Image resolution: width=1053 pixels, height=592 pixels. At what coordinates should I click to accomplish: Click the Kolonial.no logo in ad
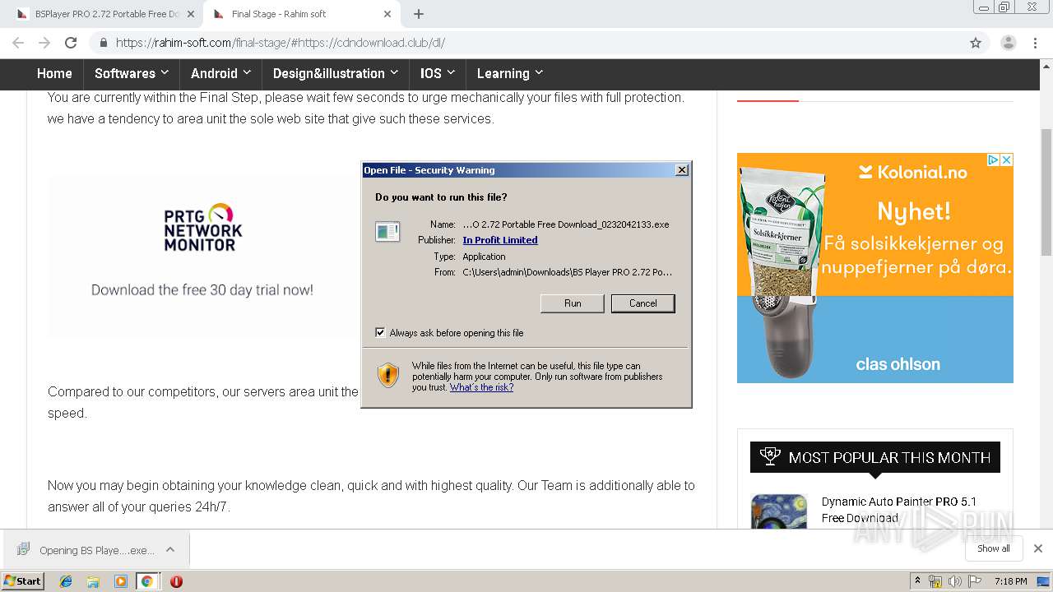coord(913,172)
